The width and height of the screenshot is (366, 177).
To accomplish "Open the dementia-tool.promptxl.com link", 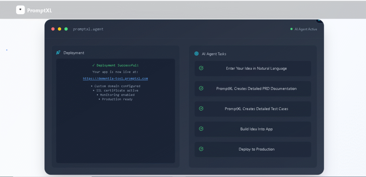I will 115,78.
